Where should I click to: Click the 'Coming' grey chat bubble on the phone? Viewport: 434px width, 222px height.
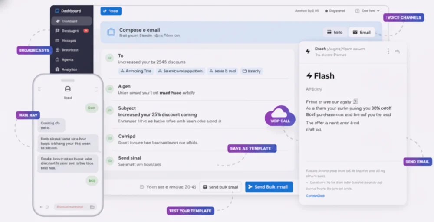(x=51, y=125)
